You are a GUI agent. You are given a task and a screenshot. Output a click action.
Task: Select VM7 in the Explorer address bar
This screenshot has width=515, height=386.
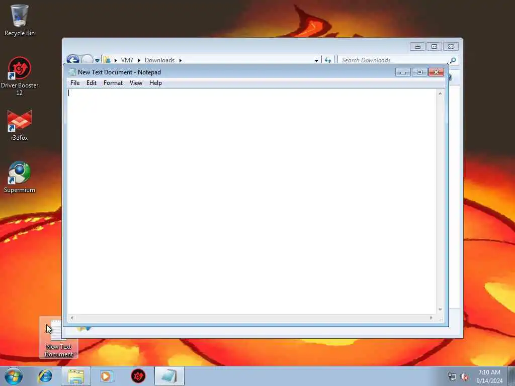[127, 60]
